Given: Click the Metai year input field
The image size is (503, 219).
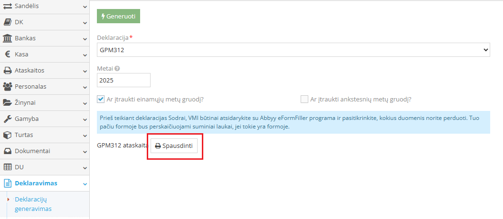Looking at the screenshot, I should (x=123, y=80).
